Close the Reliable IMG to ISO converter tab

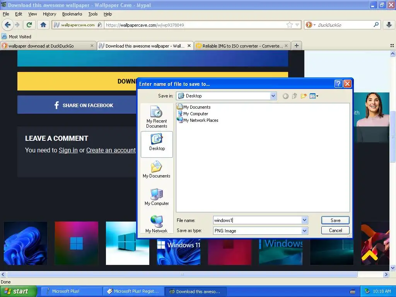[x=286, y=46]
